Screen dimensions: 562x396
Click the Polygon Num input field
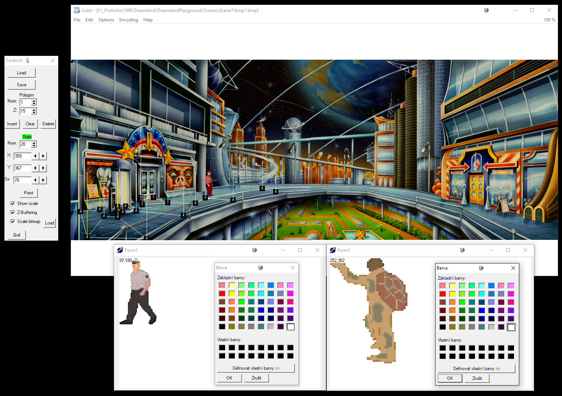(x=26, y=102)
